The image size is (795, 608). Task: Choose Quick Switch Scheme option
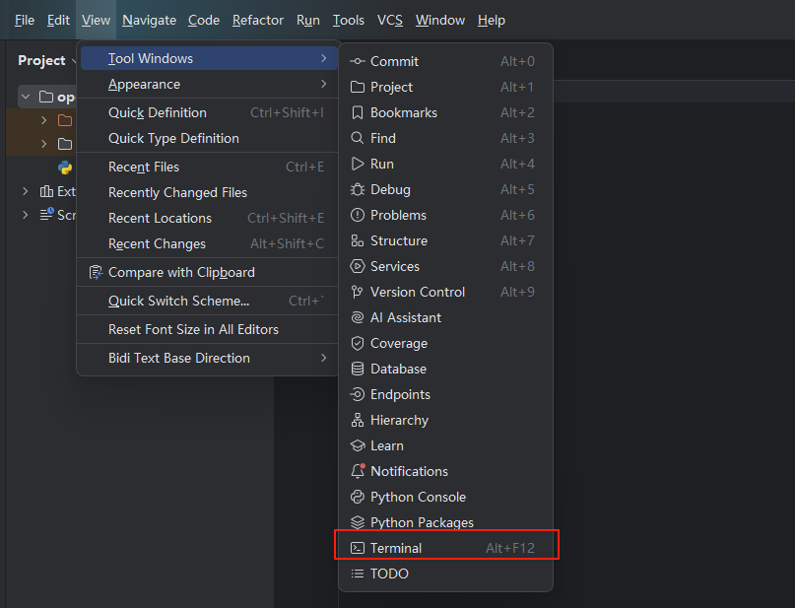click(209, 301)
